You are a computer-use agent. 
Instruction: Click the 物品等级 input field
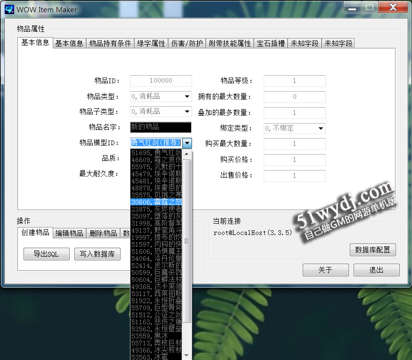coord(295,81)
